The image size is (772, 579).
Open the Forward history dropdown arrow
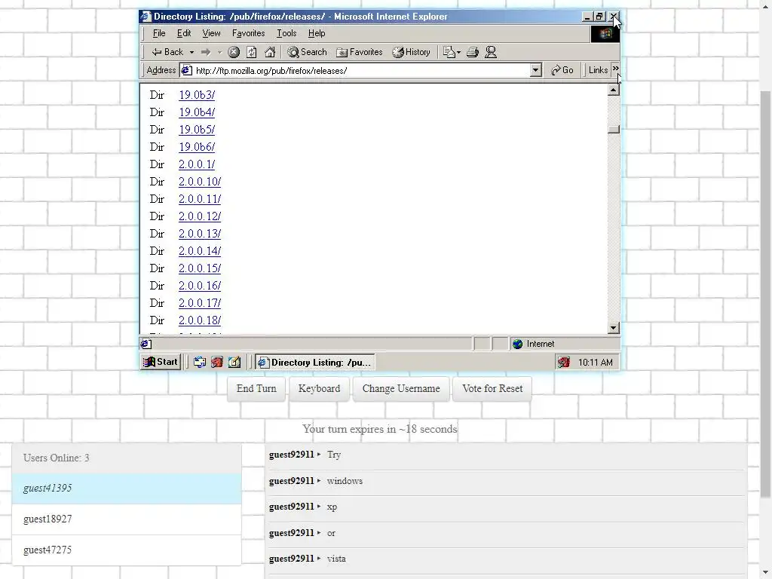pyautogui.click(x=219, y=52)
